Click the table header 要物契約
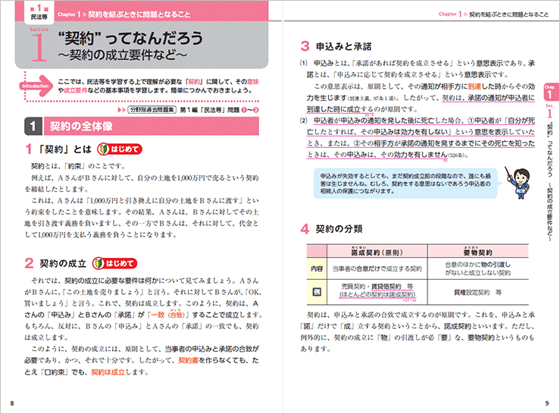Image resolution: width=560 pixels, height=414 pixels. click(x=478, y=252)
